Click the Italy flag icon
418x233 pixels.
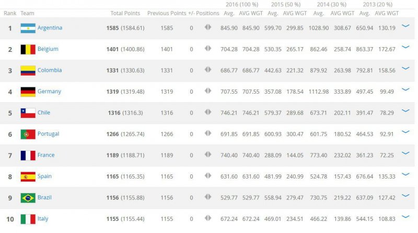[28, 219]
